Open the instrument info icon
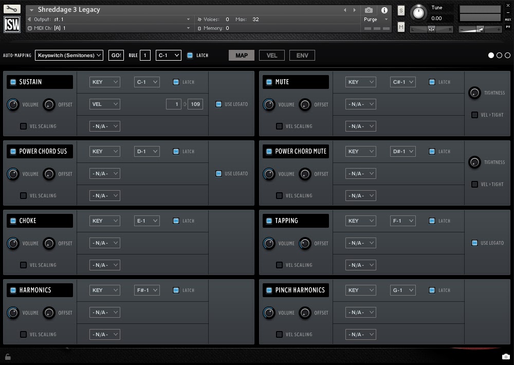 [384, 10]
